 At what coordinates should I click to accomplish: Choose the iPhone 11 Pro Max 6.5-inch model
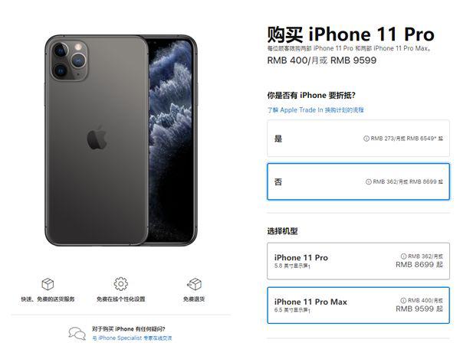coord(358,305)
